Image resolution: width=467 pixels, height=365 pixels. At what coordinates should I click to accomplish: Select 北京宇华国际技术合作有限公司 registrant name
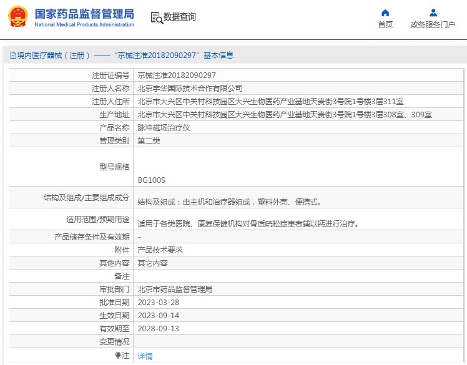tap(190, 89)
